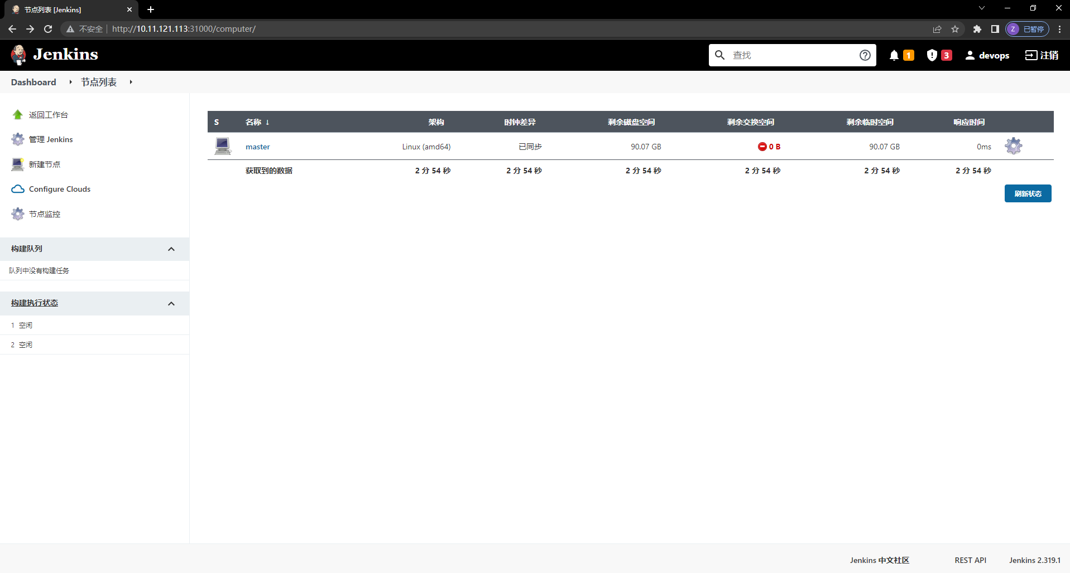Screen dimensions: 1070x573
Task: Click the 刷新状态 button
Action: [1028, 193]
